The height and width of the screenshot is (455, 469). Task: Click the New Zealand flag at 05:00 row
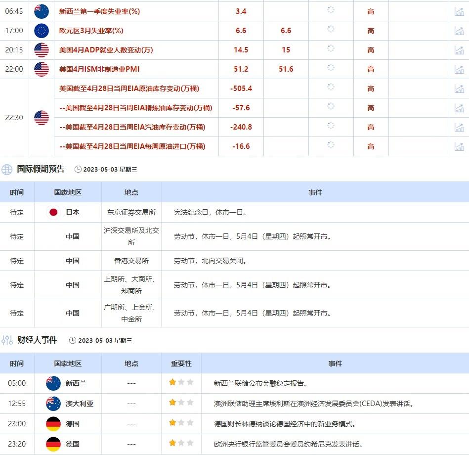tap(53, 383)
